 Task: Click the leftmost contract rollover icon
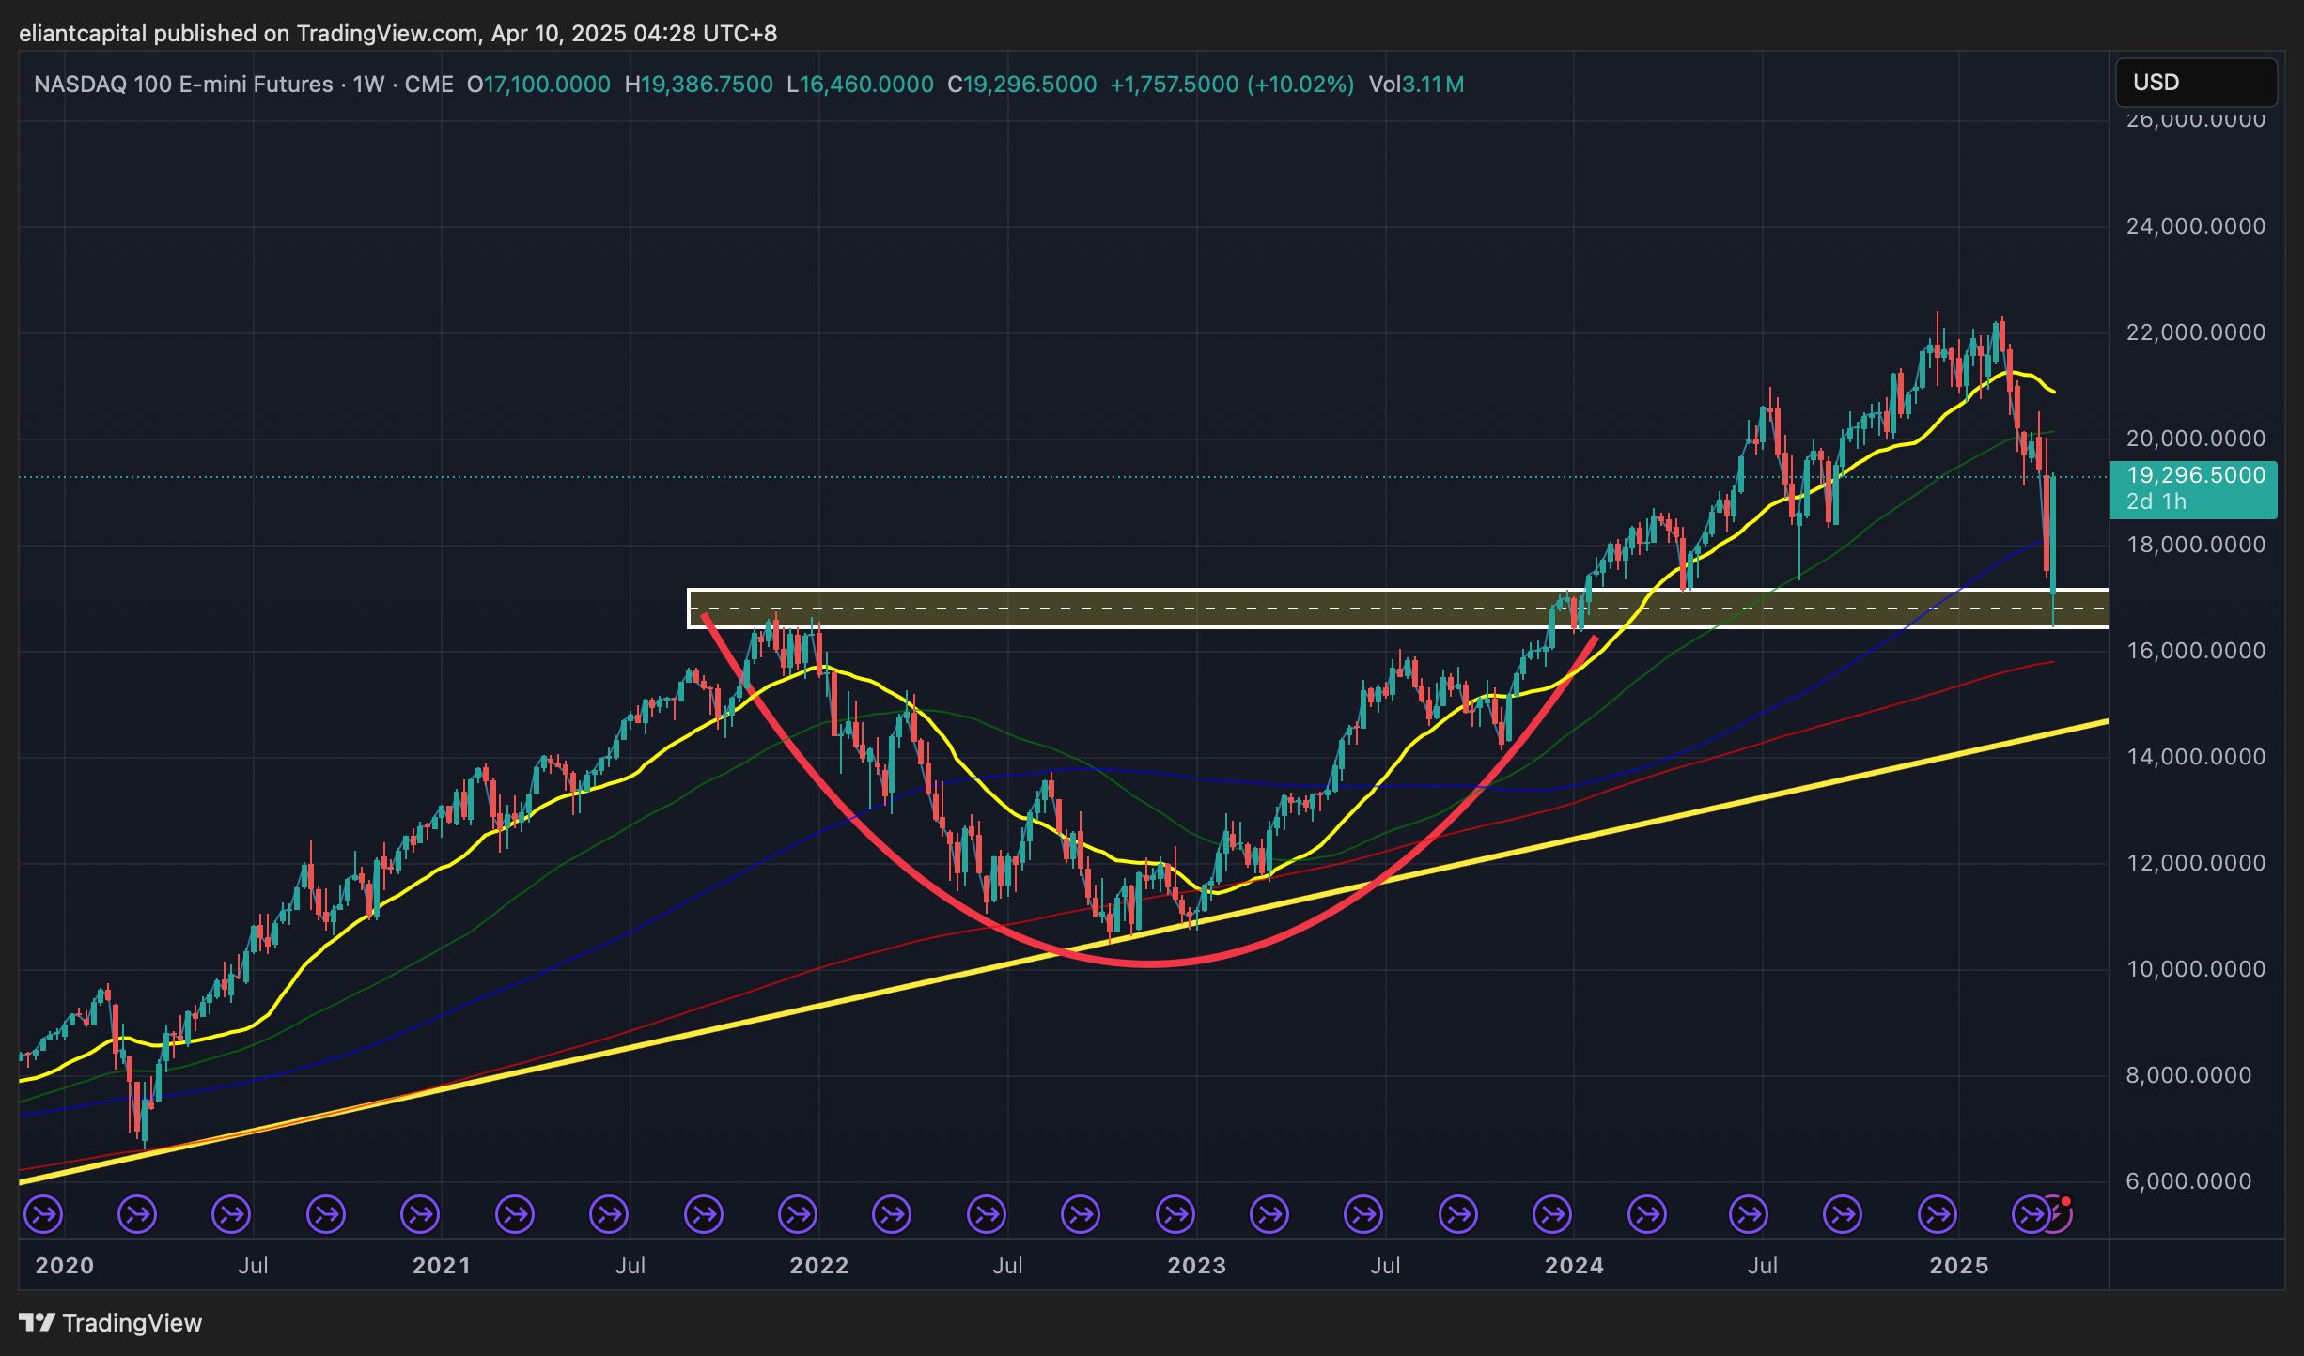coord(43,1214)
